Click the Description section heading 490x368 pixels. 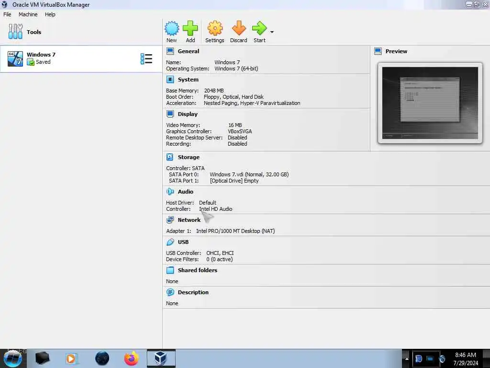pos(193,292)
